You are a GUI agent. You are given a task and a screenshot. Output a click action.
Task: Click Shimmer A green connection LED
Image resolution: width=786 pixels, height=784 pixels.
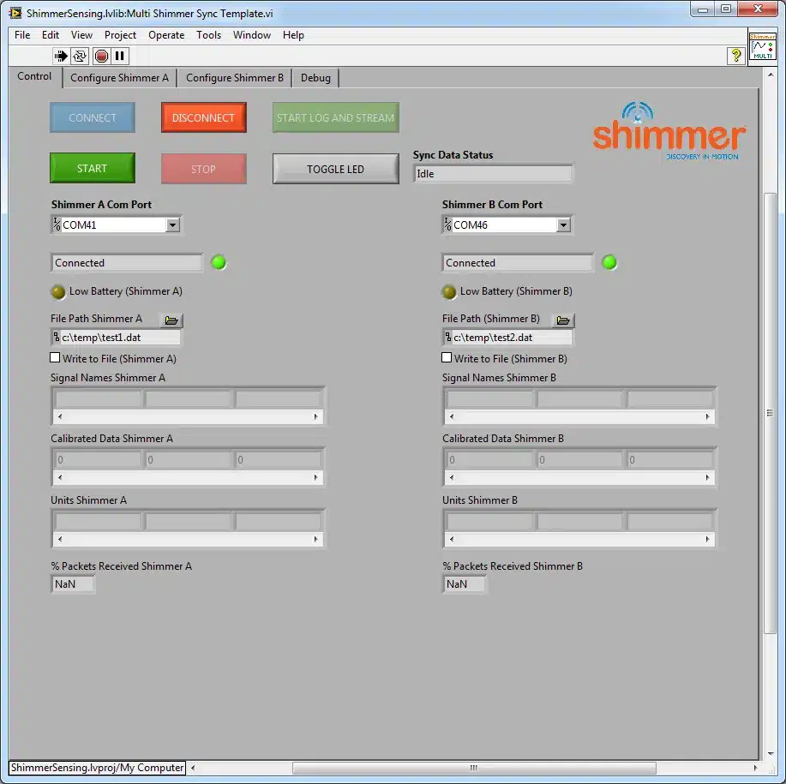(219, 262)
